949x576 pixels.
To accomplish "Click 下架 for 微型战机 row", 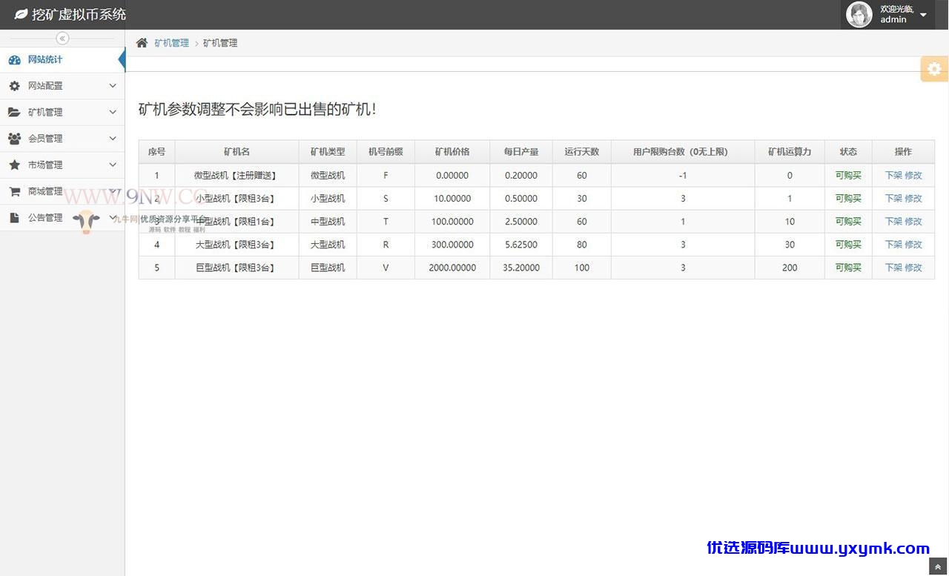I will click(893, 176).
